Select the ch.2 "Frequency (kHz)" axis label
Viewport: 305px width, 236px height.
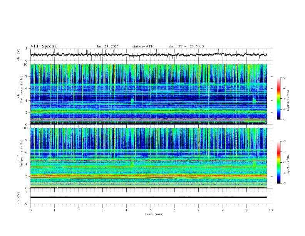point(22,153)
